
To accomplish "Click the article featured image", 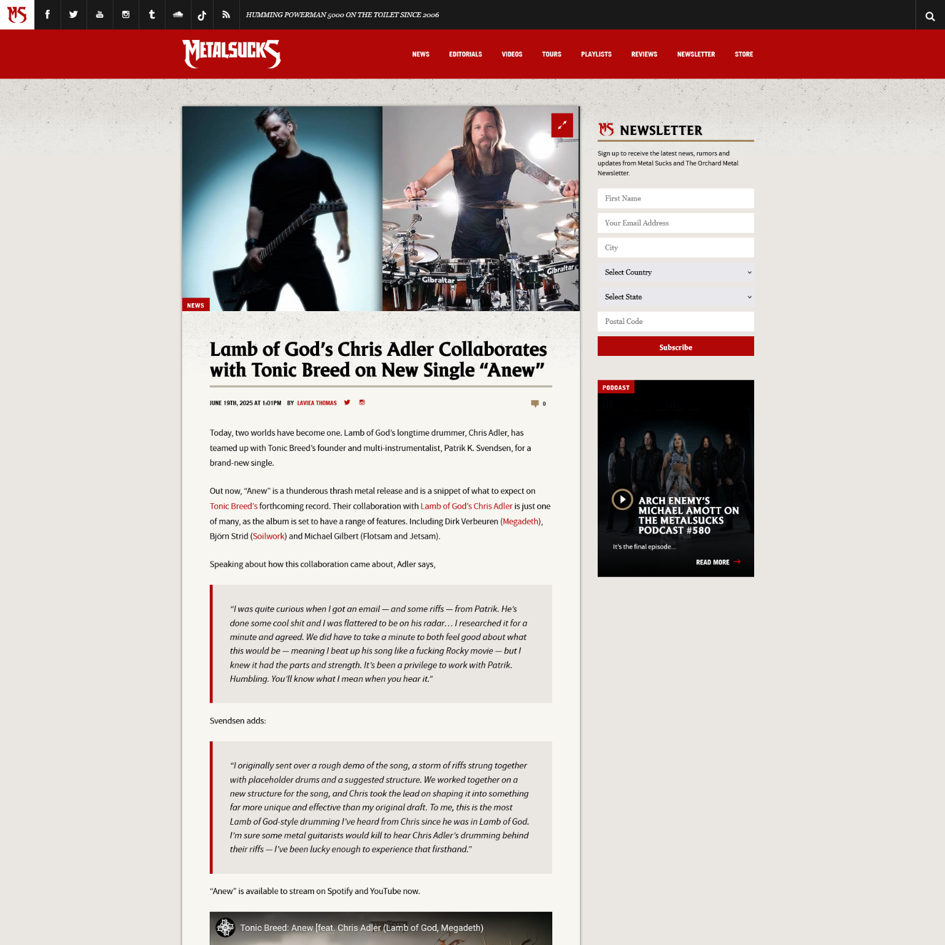I will [380, 209].
